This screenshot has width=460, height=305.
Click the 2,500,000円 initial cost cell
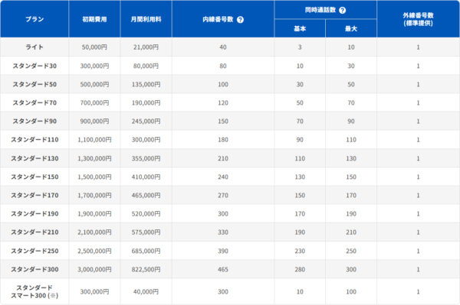click(94, 251)
